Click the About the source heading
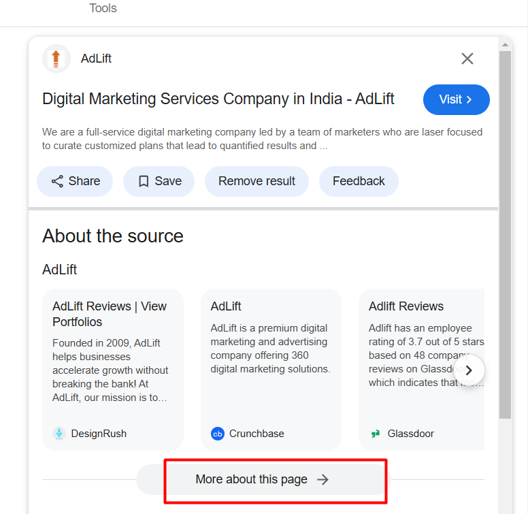The width and height of the screenshot is (528, 514). [113, 236]
